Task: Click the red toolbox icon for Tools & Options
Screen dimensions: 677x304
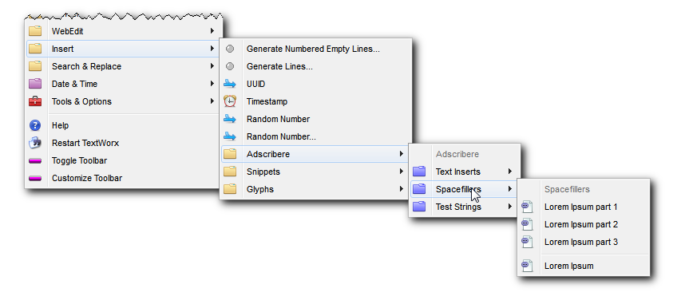Action: click(35, 101)
